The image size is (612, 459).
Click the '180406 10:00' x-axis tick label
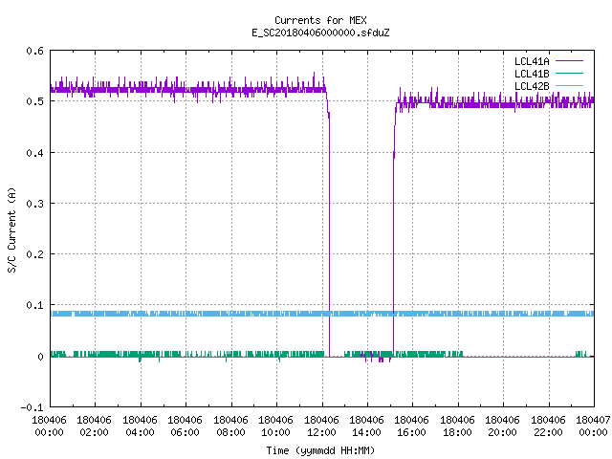[x=276, y=426]
